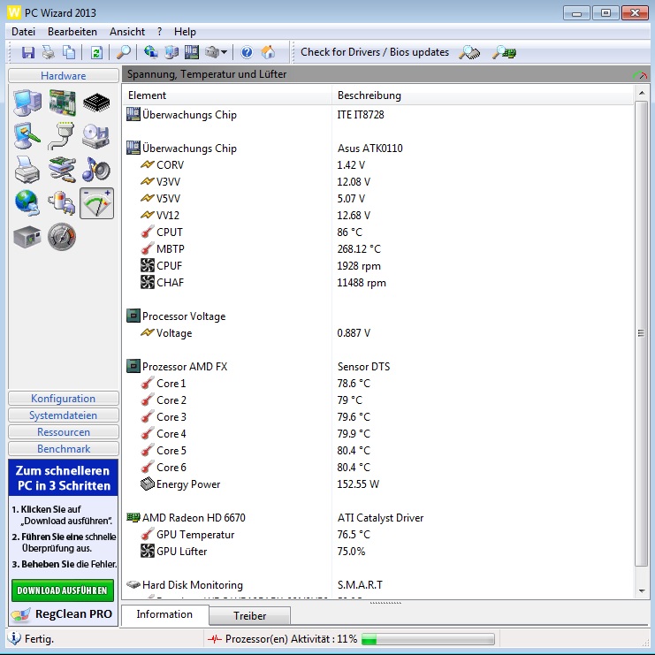Open the round dial gauge icon

[62, 237]
